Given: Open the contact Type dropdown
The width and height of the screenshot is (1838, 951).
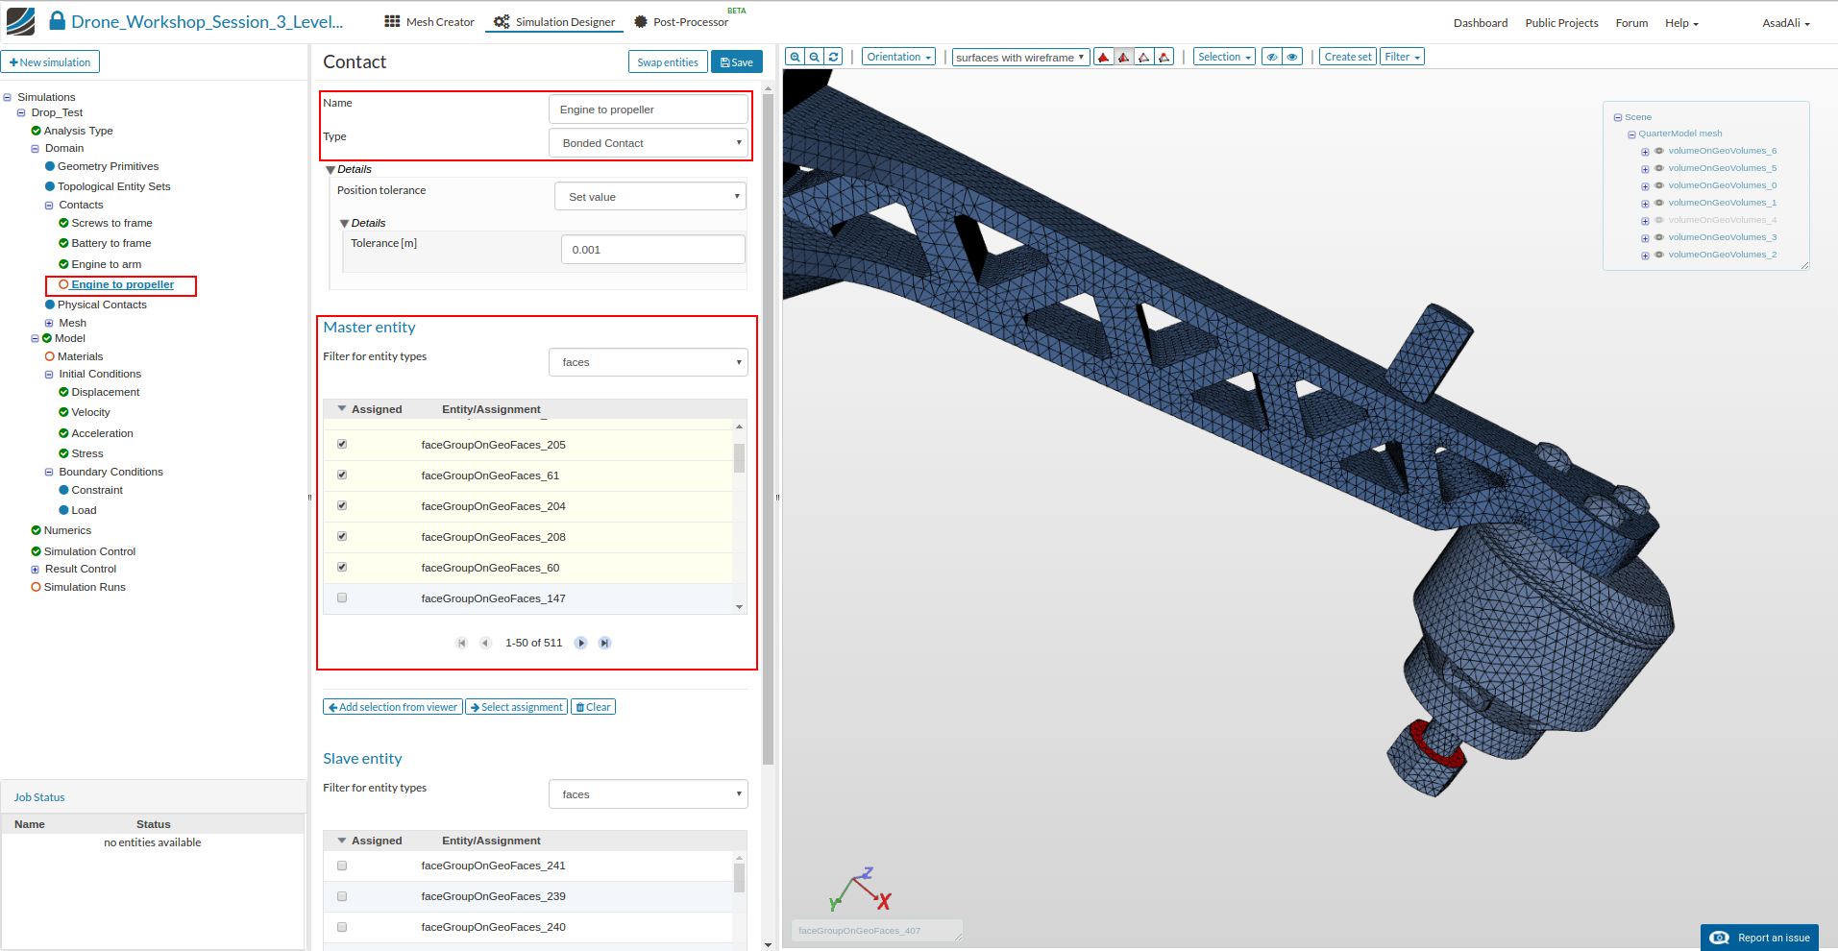Looking at the screenshot, I should pos(649,143).
